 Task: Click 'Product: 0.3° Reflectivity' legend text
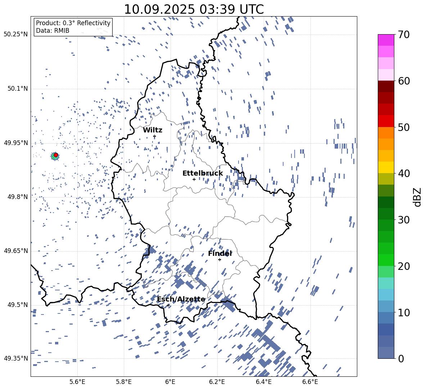pyautogui.click(x=73, y=23)
